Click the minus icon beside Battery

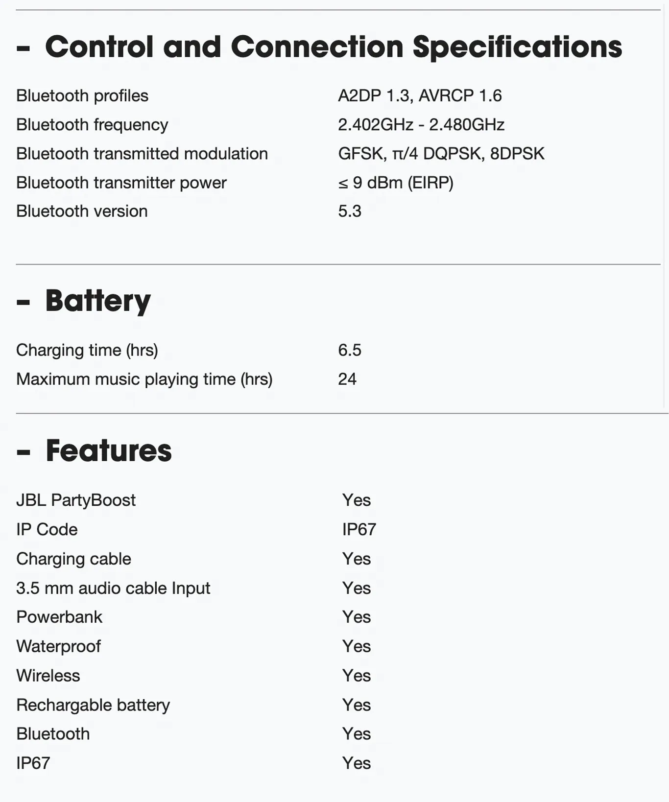pyautogui.click(x=23, y=302)
